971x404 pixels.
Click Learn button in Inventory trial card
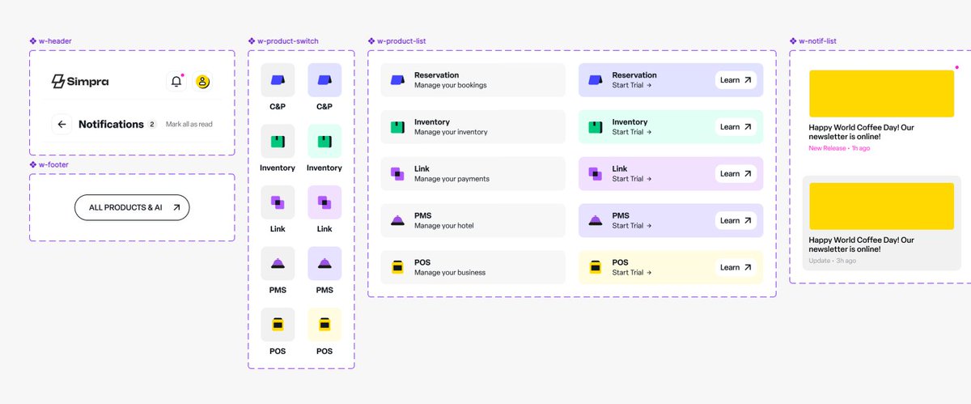tap(736, 126)
